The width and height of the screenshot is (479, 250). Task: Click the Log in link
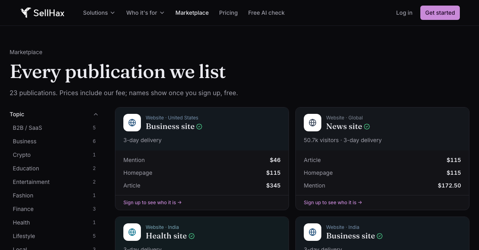click(x=404, y=13)
